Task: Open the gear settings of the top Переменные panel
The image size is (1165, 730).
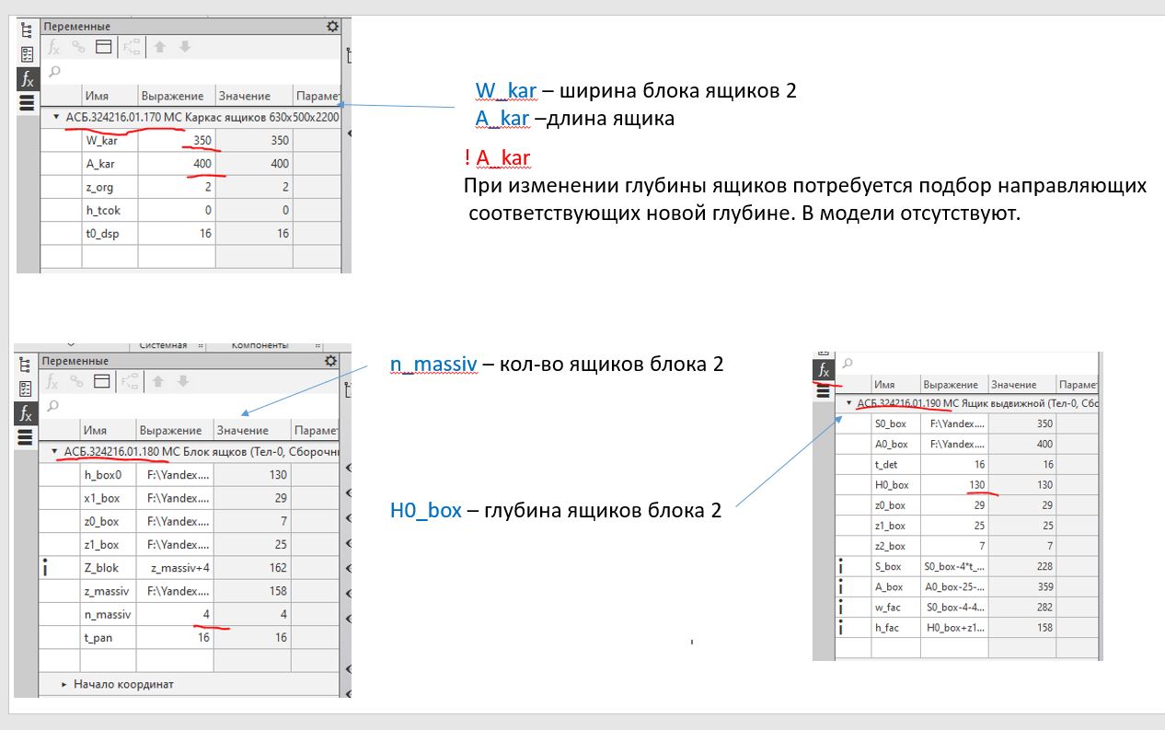Action: [332, 28]
